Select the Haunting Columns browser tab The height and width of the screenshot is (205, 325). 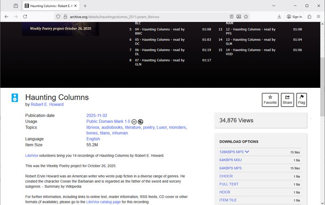click(51, 6)
